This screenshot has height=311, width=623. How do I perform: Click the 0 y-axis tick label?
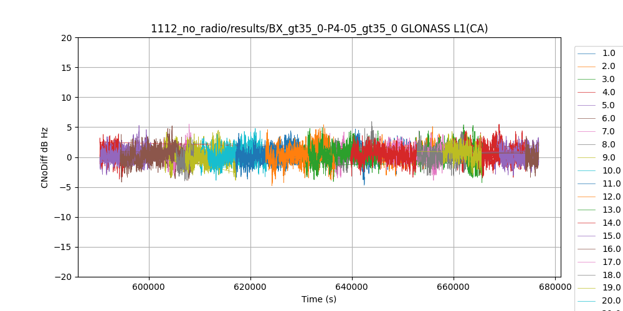[x=70, y=157]
